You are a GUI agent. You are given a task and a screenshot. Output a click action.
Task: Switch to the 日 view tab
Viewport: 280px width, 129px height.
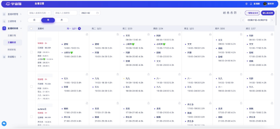[x=34, y=20]
